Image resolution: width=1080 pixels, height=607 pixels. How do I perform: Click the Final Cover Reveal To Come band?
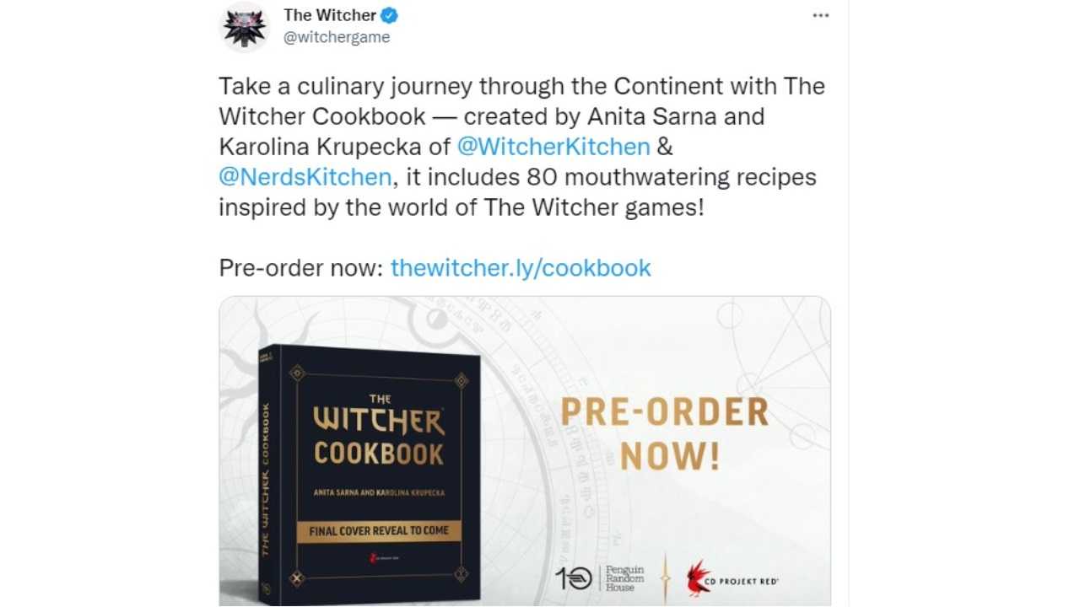(x=378, y=530)
